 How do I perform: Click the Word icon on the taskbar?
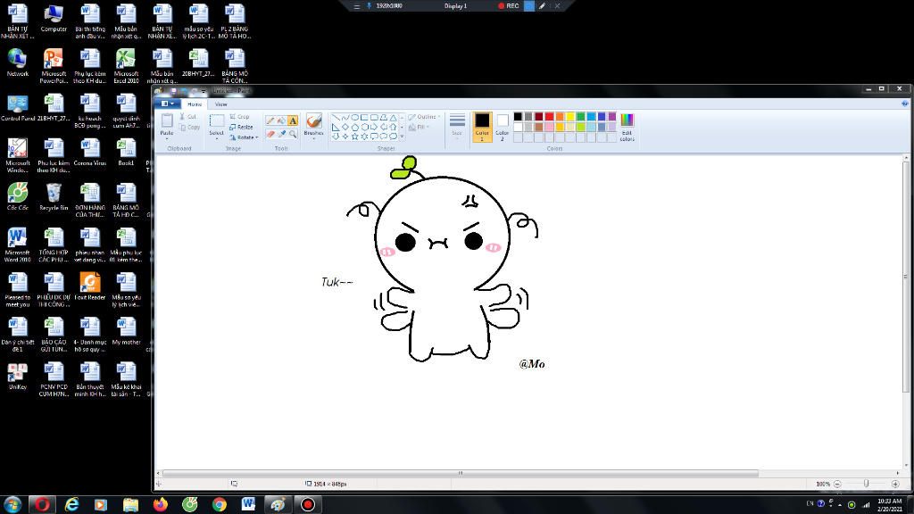pyautogui.click(x=248, y=504)
